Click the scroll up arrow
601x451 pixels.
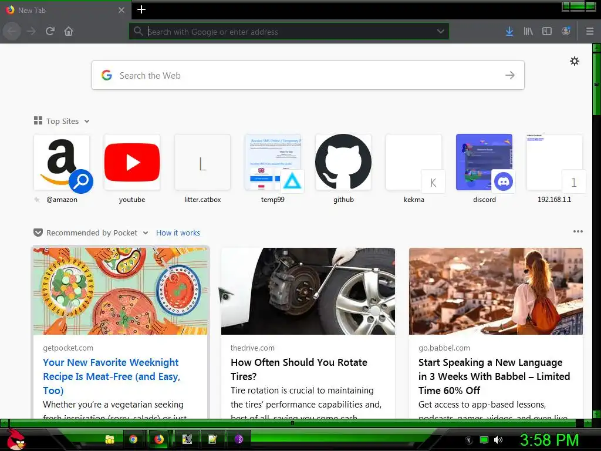pos(596,48)
